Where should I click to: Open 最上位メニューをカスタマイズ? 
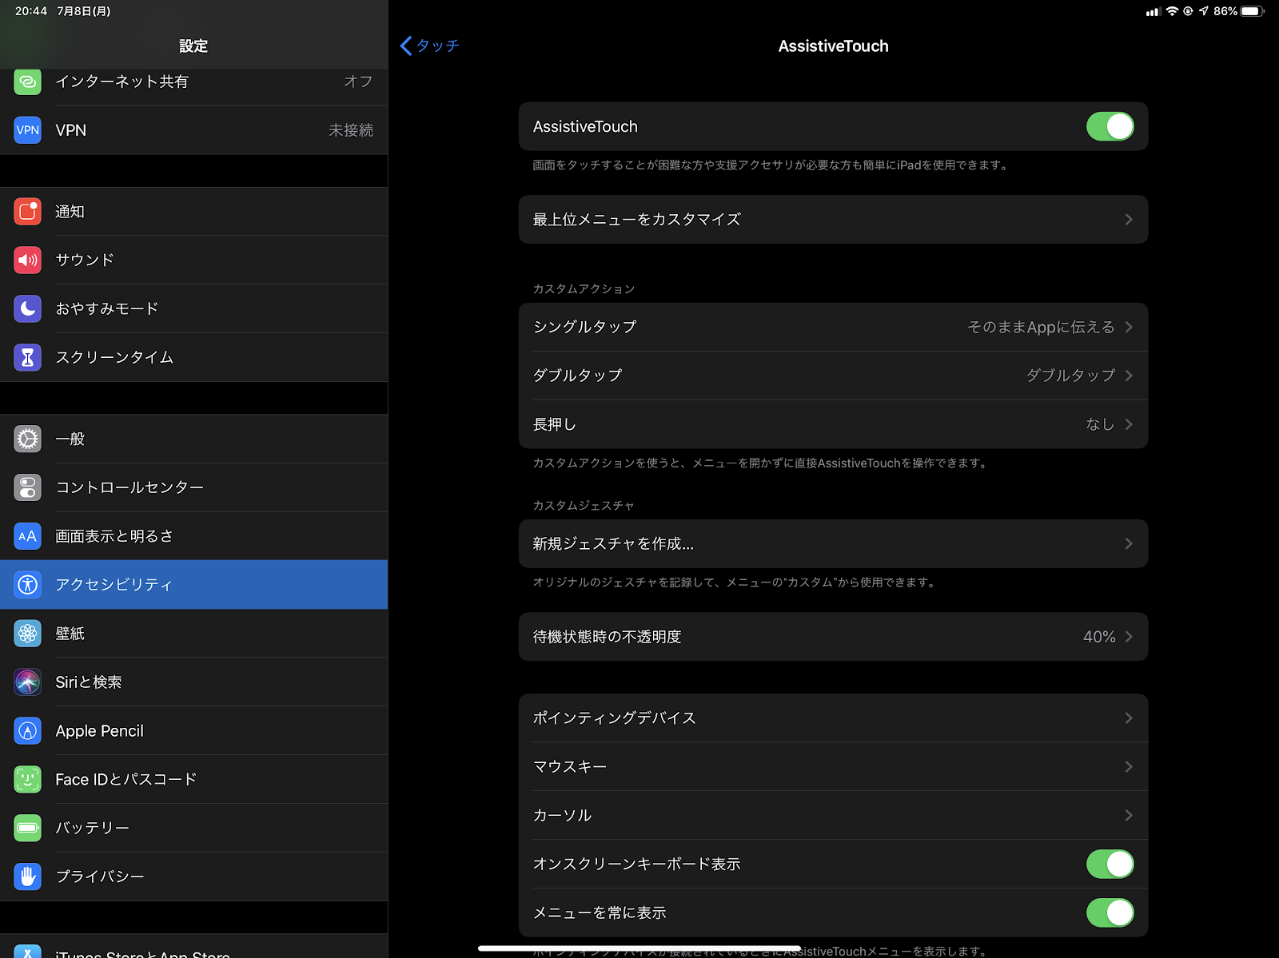(833, 219)
